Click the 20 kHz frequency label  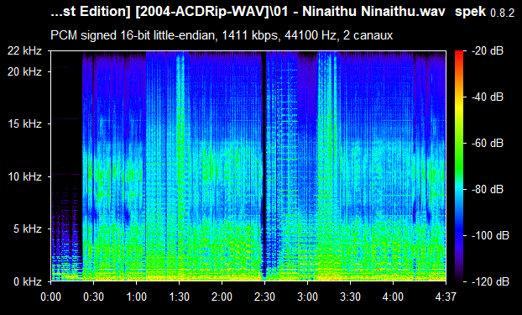(24, 71)
